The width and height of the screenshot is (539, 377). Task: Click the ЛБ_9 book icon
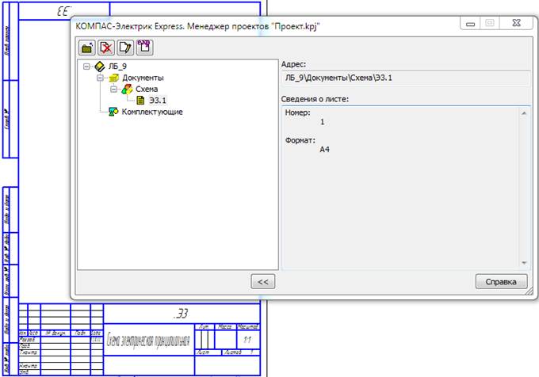(100, 67)
